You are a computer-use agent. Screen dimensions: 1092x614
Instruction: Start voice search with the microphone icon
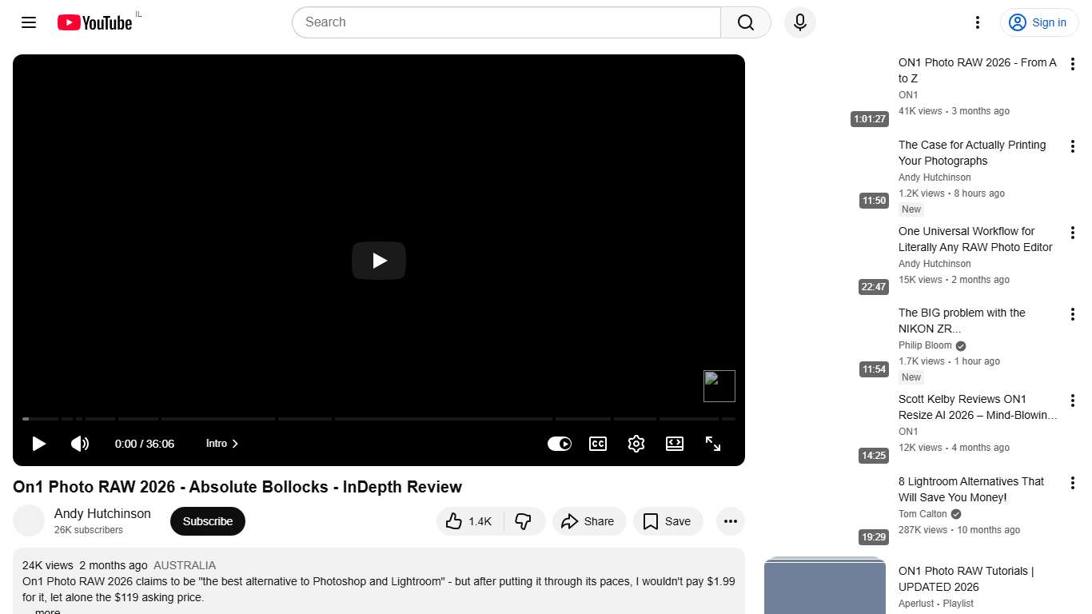coord(799,22)
